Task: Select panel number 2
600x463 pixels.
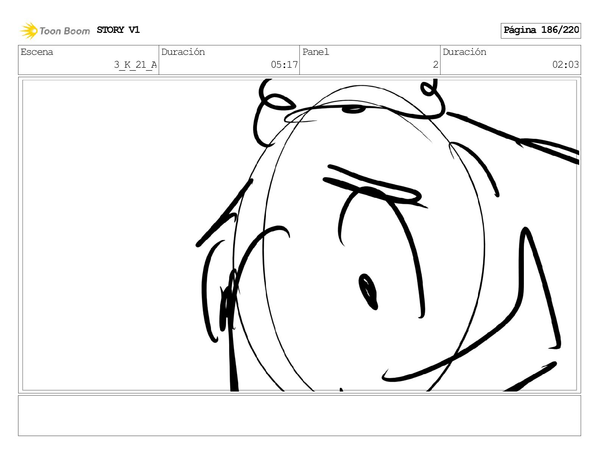Action: pyautogui.click(x=436, y=65)
